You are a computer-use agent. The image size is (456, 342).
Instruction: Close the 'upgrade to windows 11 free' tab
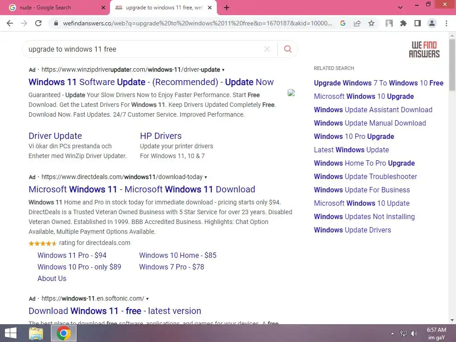click(210, 8)
